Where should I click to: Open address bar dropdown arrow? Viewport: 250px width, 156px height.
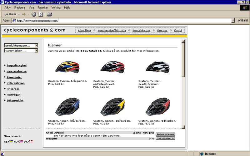233,21
